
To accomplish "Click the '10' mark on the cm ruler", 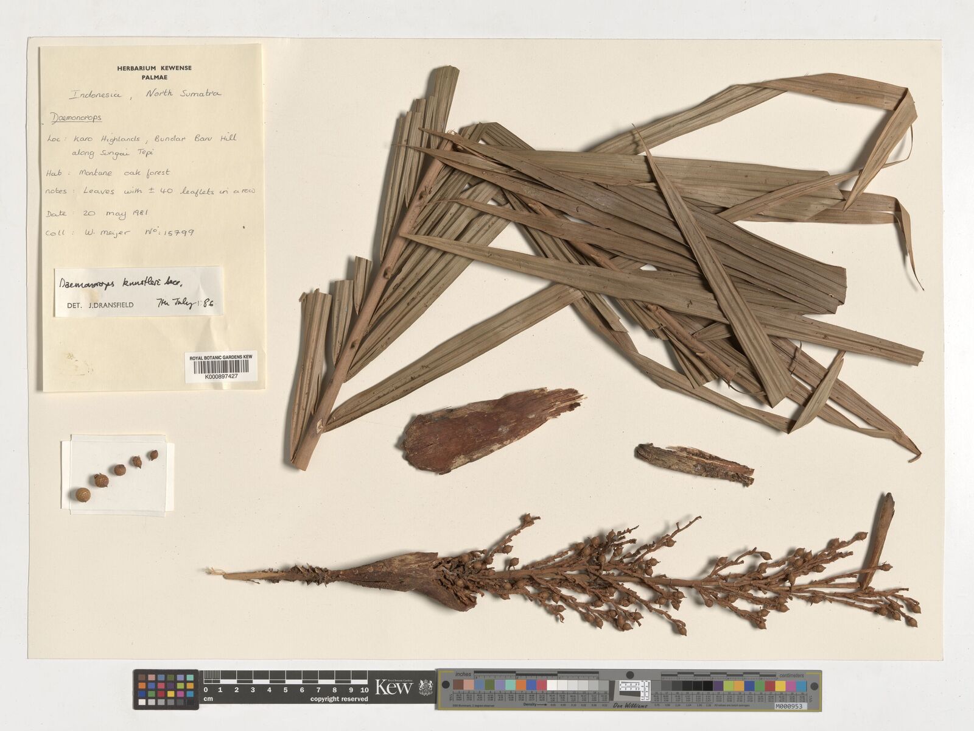I will [x=364, y=690].
